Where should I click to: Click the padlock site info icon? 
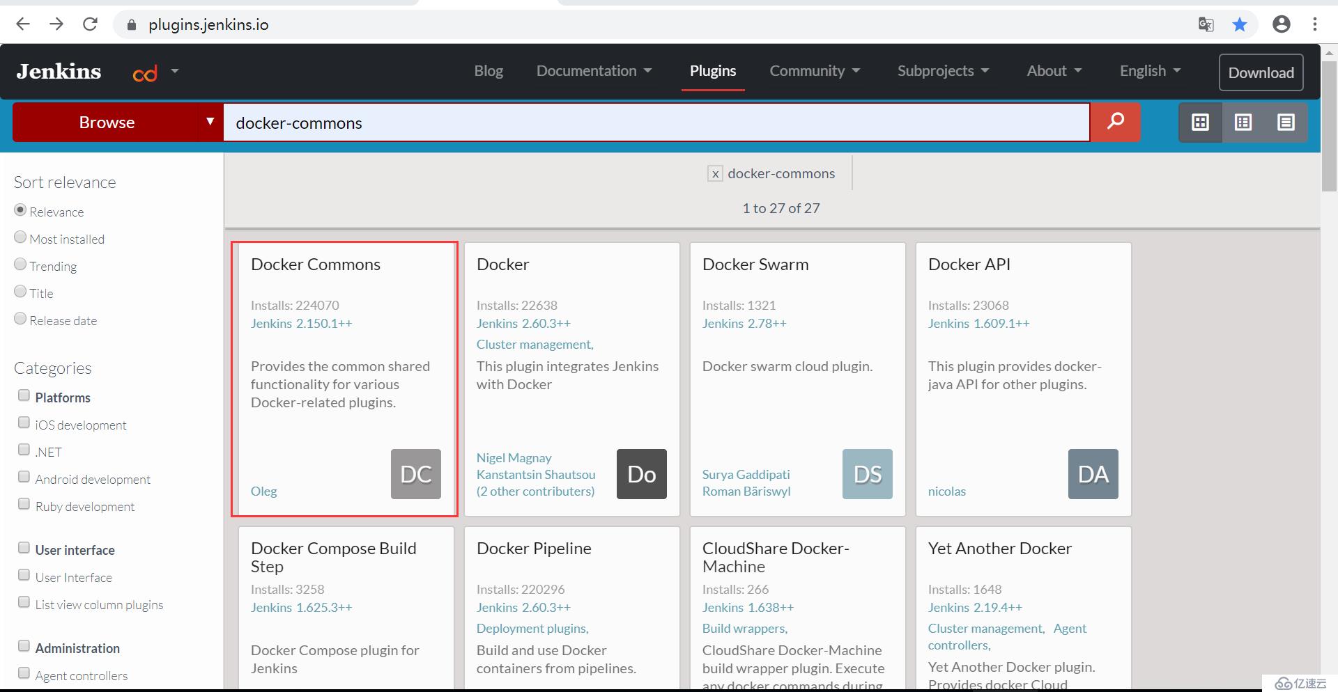[132, 25]
